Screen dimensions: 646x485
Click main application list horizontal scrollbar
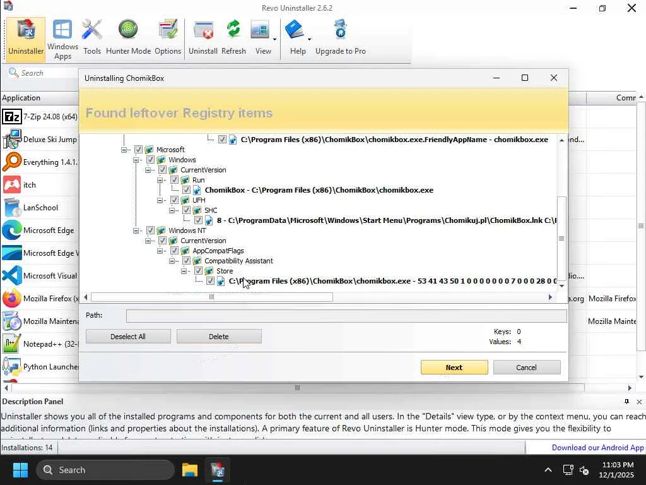298,388
